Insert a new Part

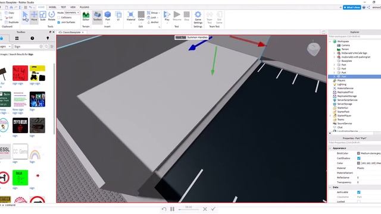coord(108,16)
